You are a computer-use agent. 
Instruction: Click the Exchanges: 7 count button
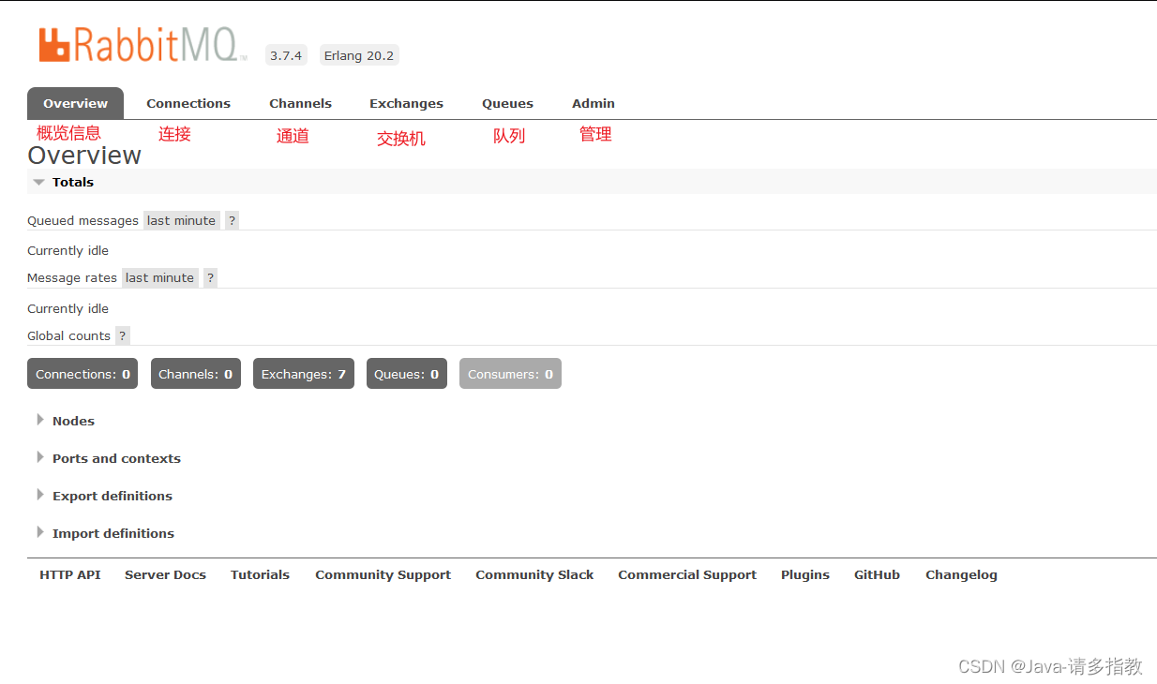(x=304, y=374)
